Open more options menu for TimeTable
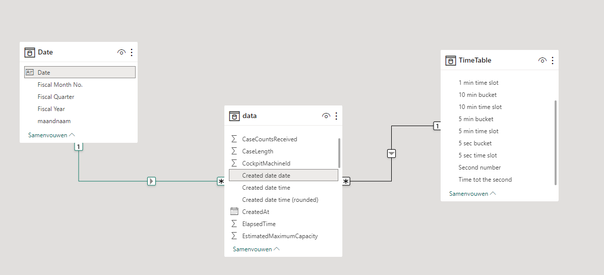The width and height of the screenshot is (604, 275). pyautogui.click(x=553, y=61)
